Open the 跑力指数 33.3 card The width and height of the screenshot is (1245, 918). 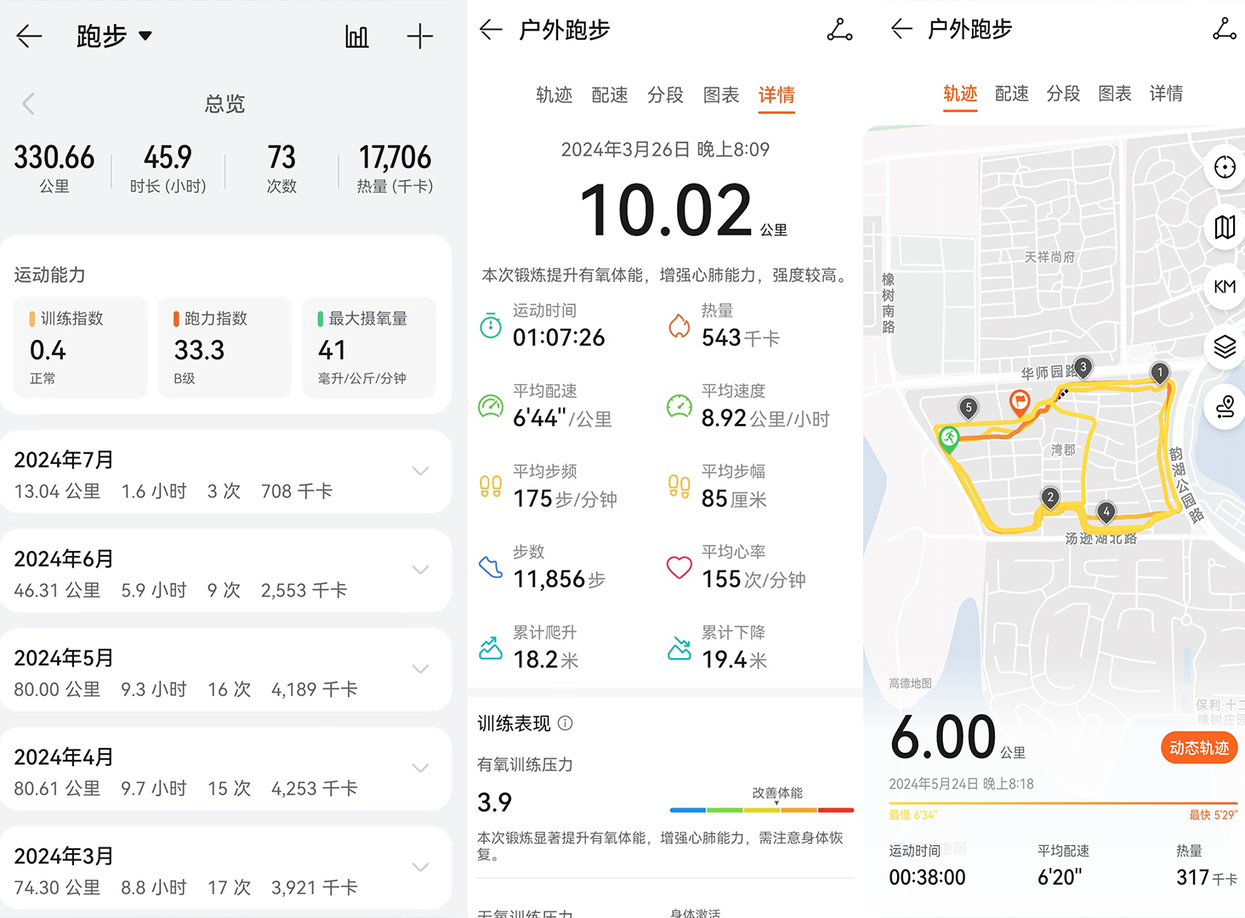click(225, 348)
